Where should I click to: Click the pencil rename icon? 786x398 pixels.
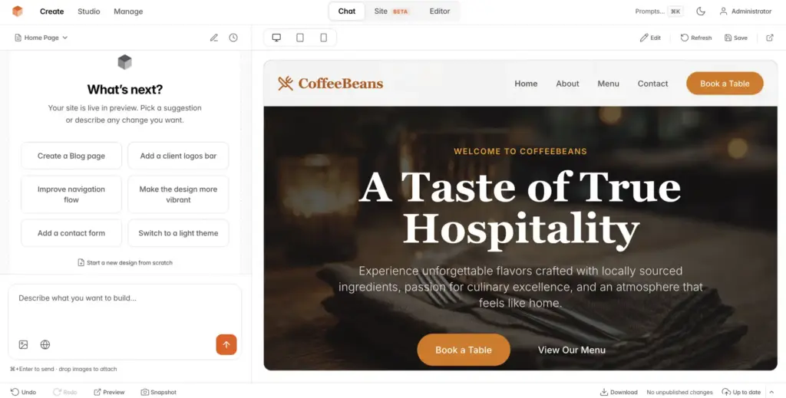pos(214,38)
